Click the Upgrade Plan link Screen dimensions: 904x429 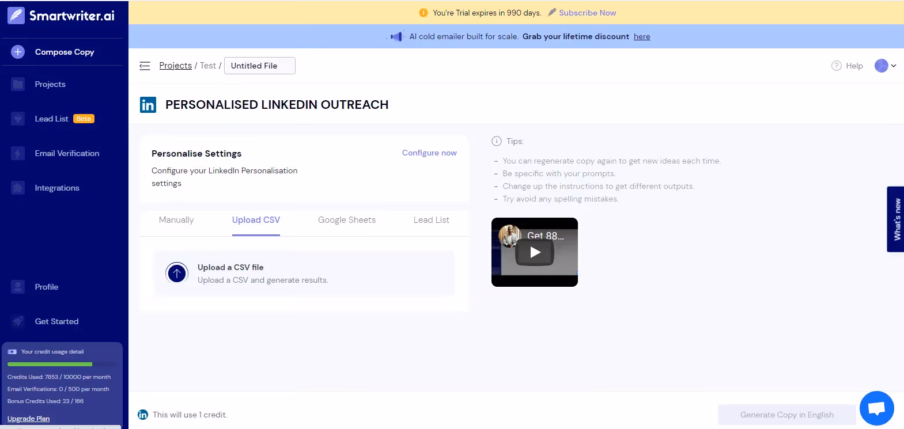pos(28,419)
